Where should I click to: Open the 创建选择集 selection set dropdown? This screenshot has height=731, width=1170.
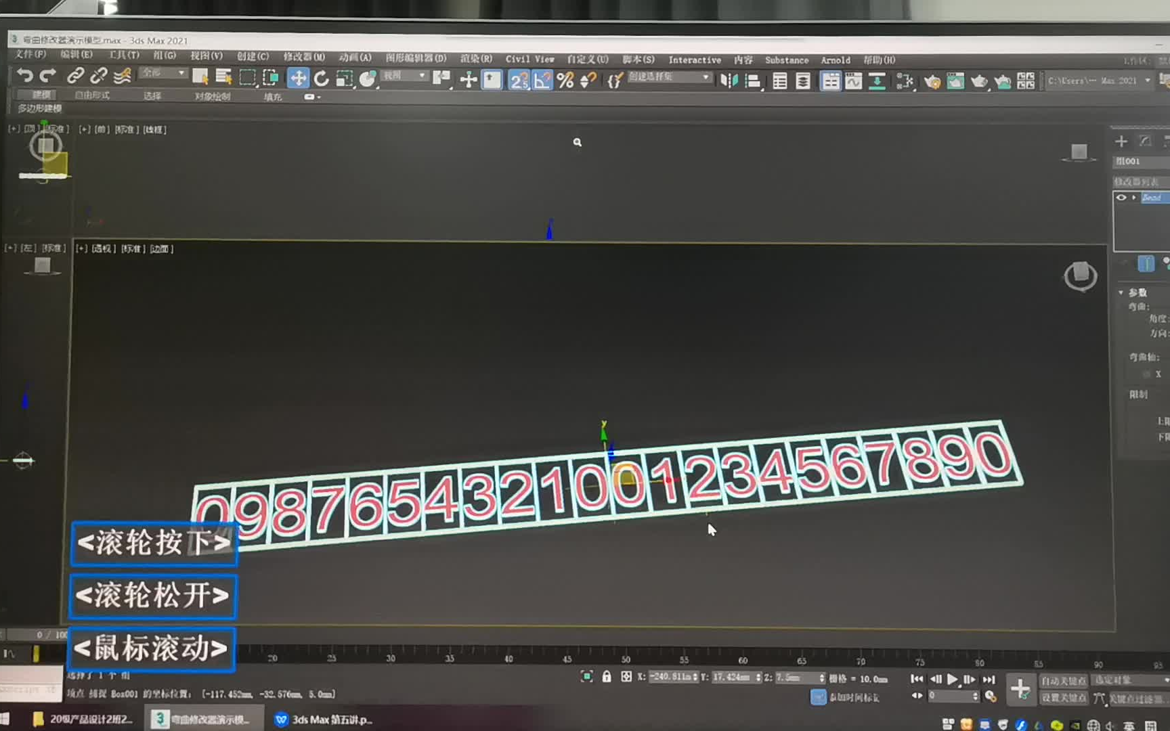707,77
